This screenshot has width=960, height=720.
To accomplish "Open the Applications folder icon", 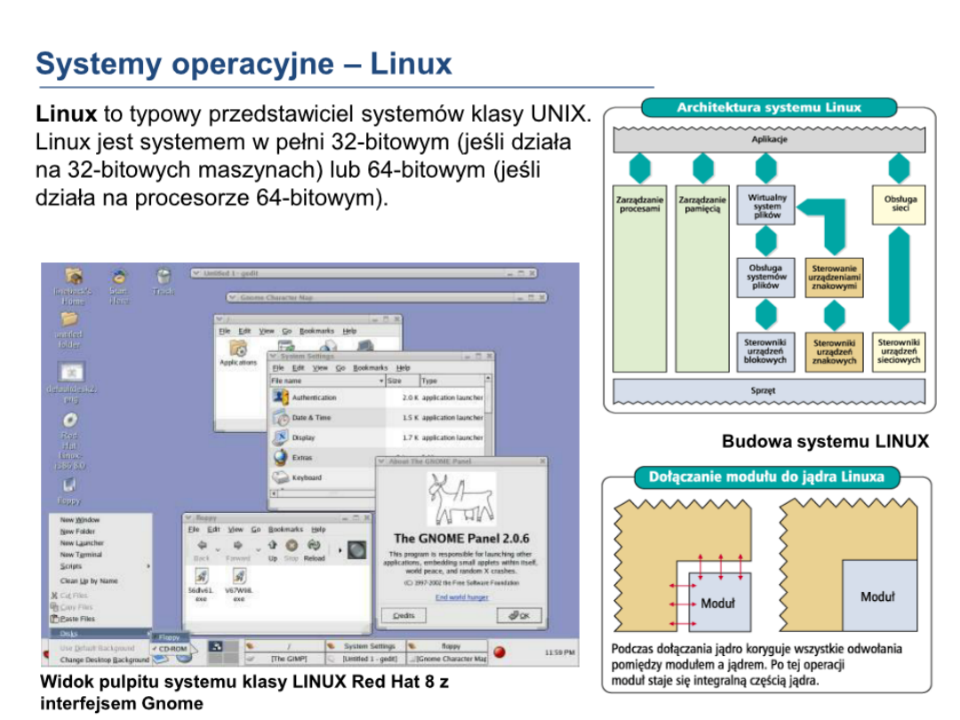I will point(237,348).
